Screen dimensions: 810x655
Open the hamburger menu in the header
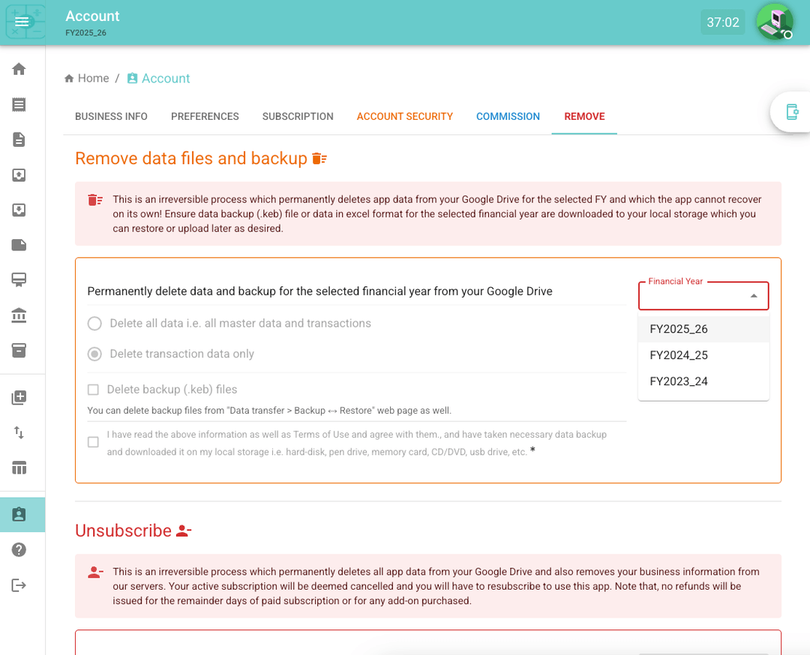pyautogui.click(x=22, y=22)
